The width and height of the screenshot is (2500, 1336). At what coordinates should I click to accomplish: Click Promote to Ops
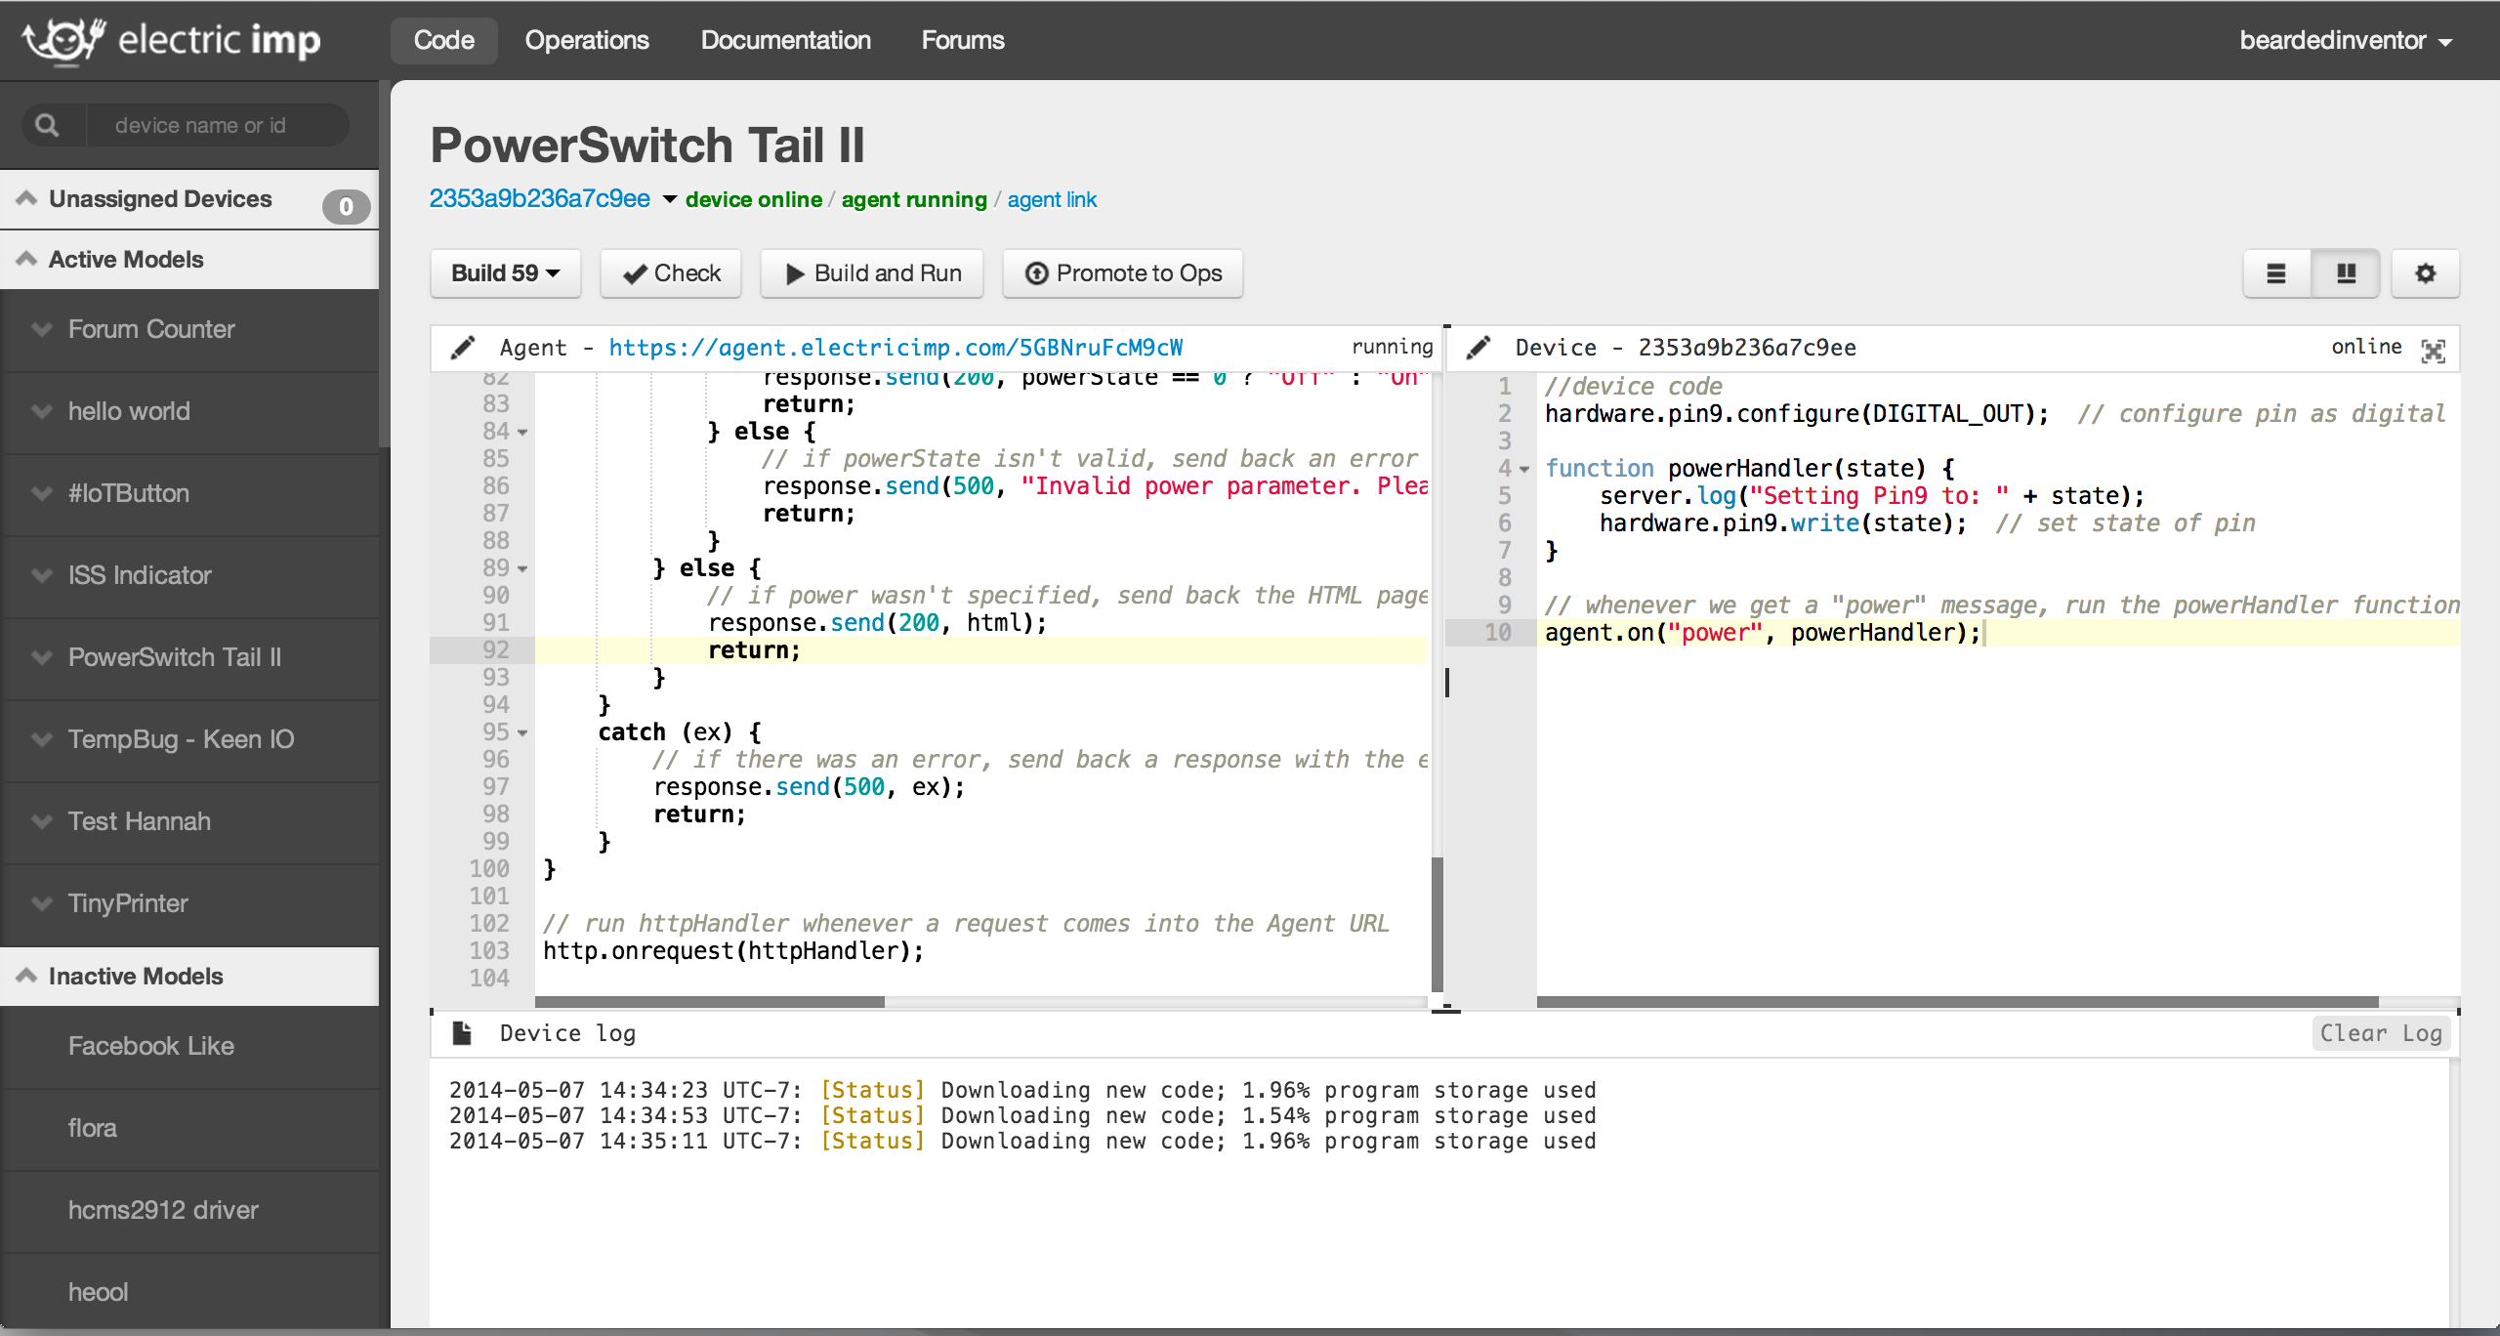(x=1123, y=273)
